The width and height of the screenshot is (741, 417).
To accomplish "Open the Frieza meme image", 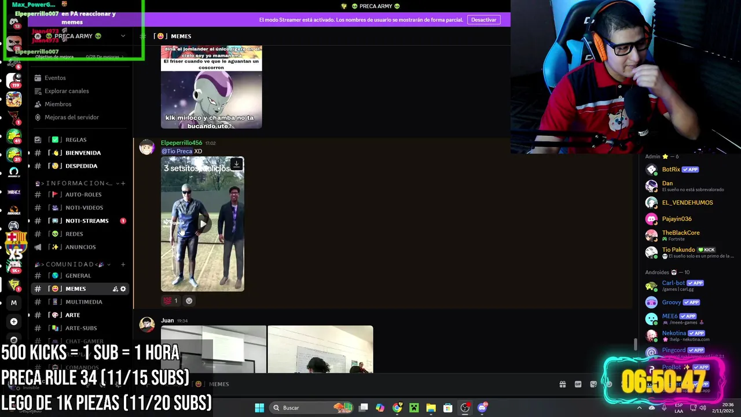I will [211, 87].
